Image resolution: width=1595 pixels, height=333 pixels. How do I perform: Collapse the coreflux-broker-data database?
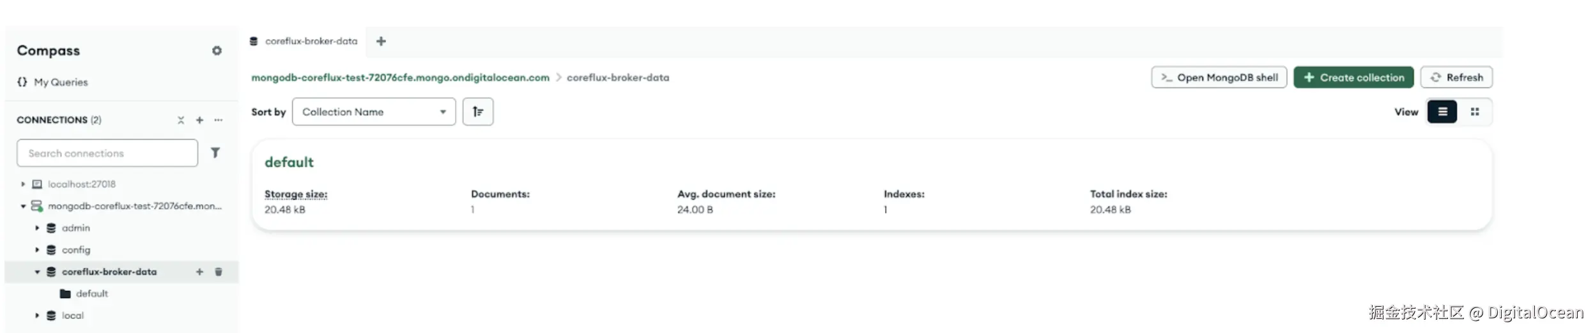37,272
